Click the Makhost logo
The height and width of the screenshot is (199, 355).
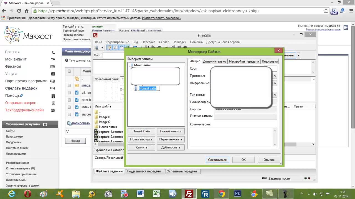(28, 35)
